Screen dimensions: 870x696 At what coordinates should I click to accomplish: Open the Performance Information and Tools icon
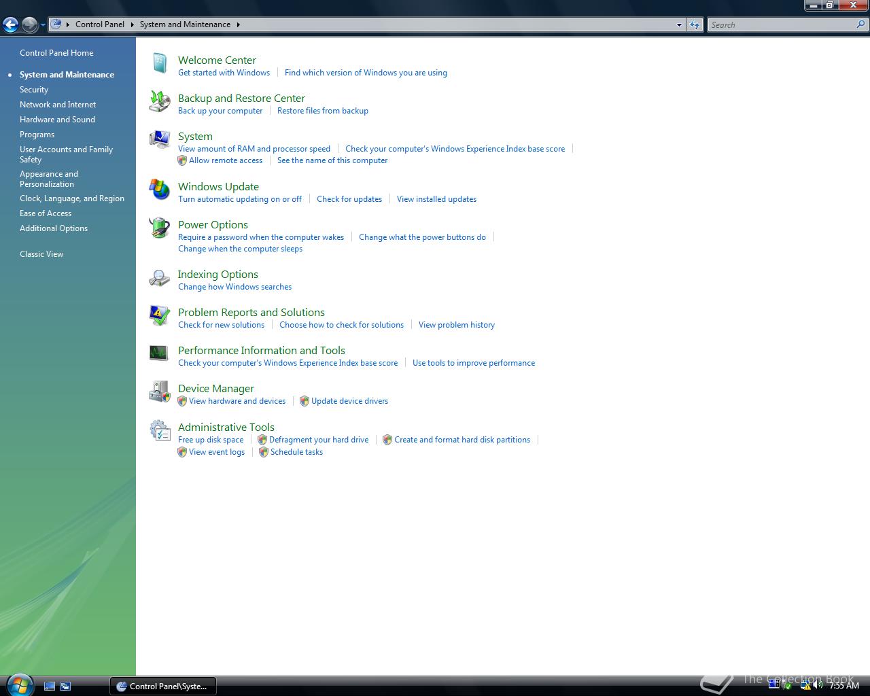(159, 353)
